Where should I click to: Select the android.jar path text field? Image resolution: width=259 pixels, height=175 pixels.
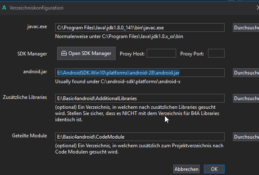[140, 73]
